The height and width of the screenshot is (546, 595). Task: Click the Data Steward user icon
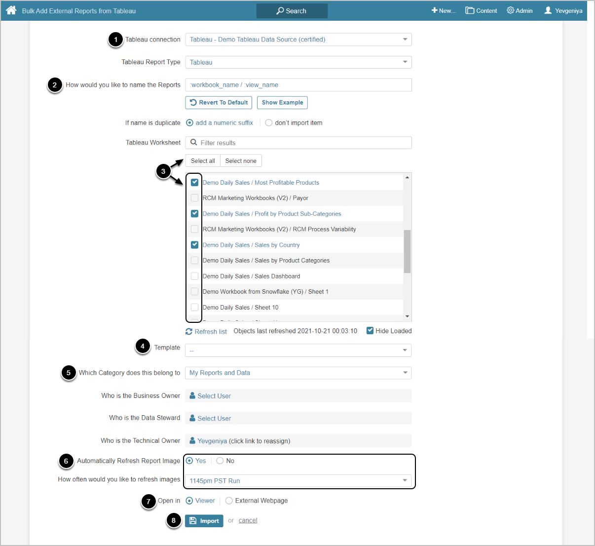192,418
